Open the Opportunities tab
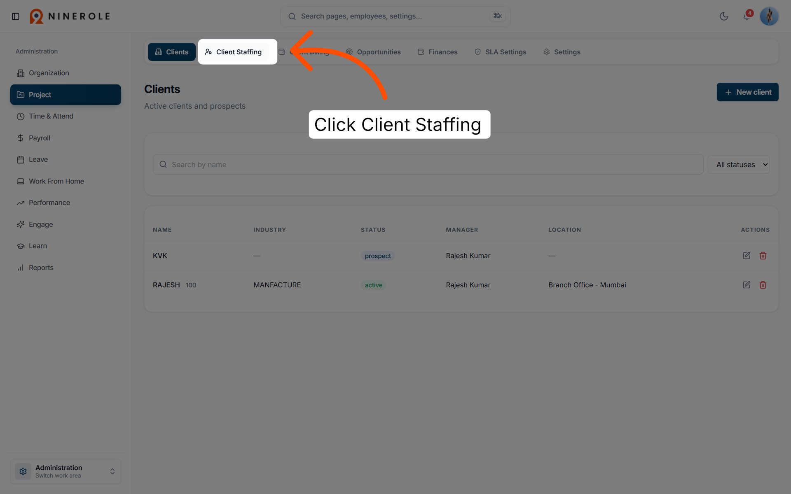 [373, 52]
